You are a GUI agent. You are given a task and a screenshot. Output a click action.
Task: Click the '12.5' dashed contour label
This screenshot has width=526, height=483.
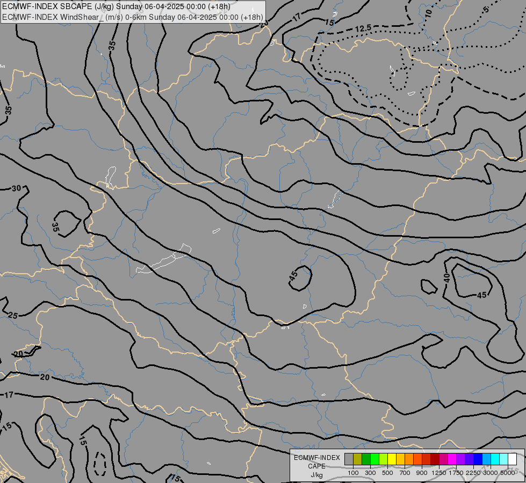[363, 28]
